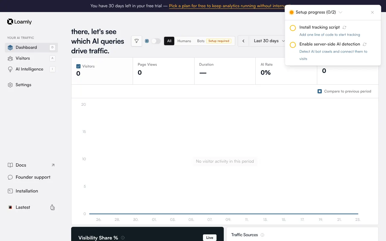Close the Setup progress popup
Screen dimensions: 386x241
[372, 12]
